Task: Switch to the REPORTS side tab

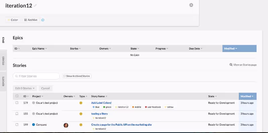Action: (x=3, y=81)
